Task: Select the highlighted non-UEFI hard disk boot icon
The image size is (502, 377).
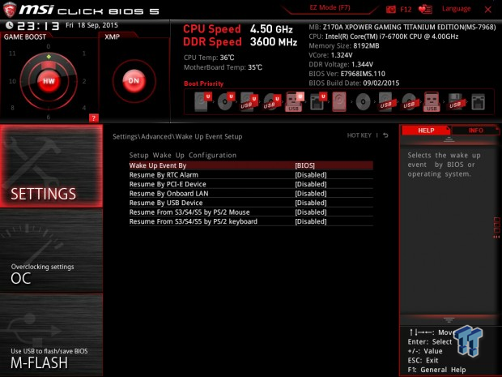Action: point(339,101)
